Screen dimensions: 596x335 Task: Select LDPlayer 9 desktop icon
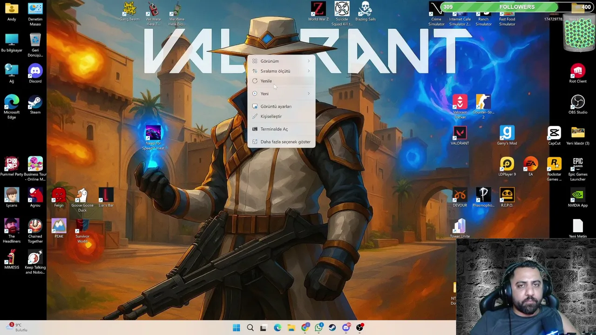507,167
